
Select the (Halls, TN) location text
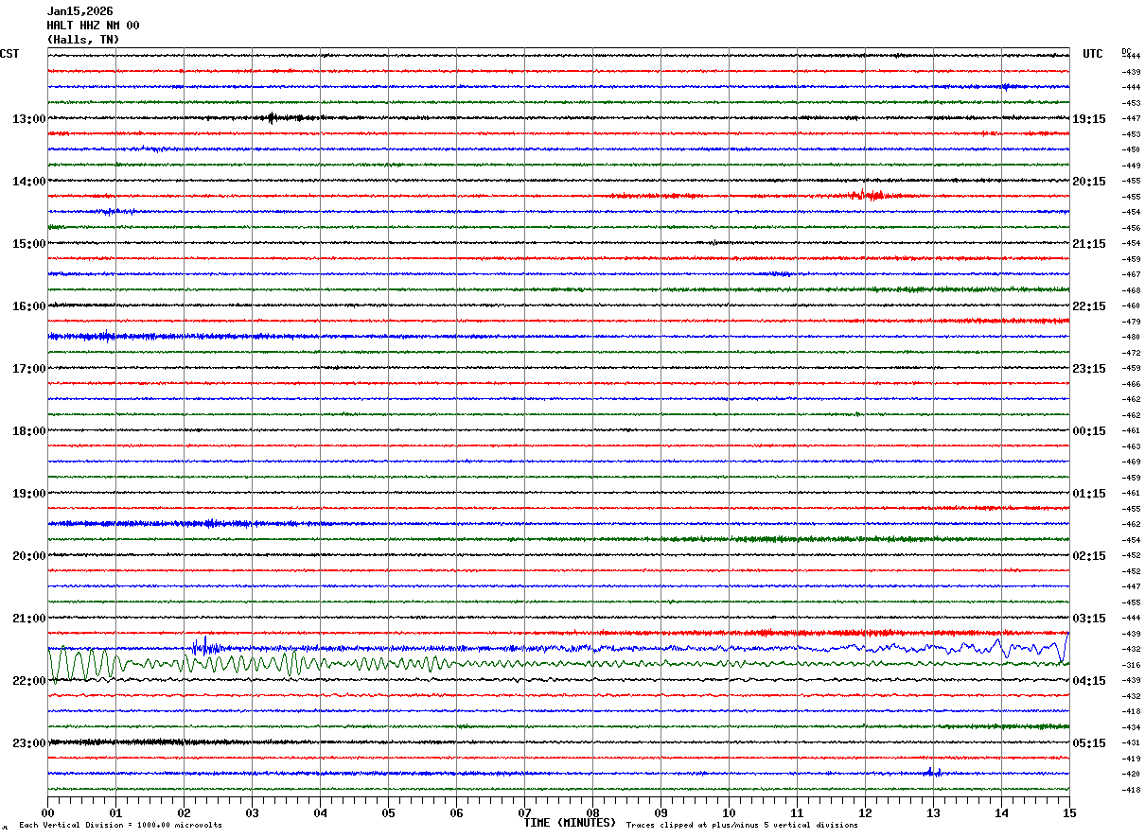tap(83, 40)
